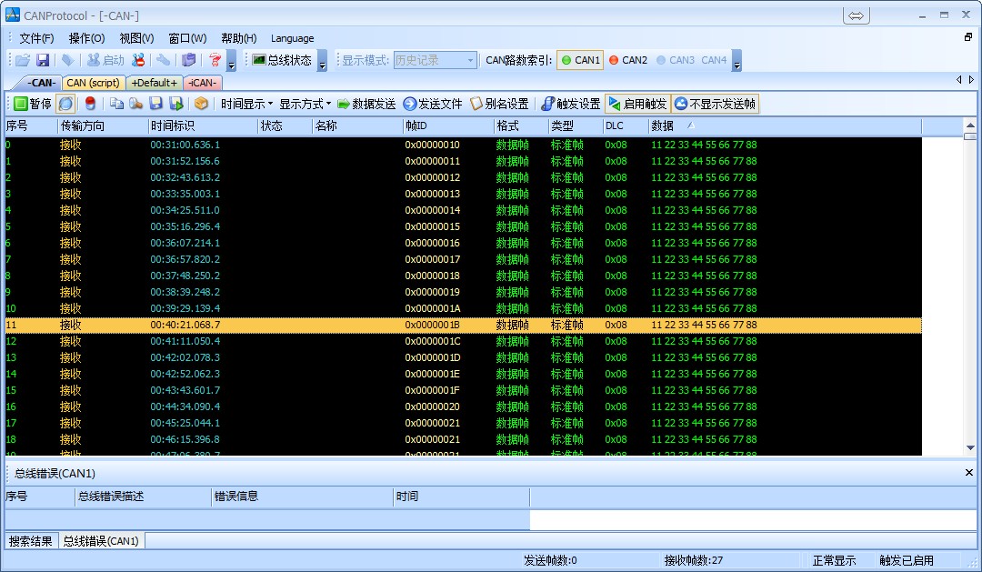Expand the 时间显示 dropdown
The image size is (982, 572).
(x=246, y=104)
